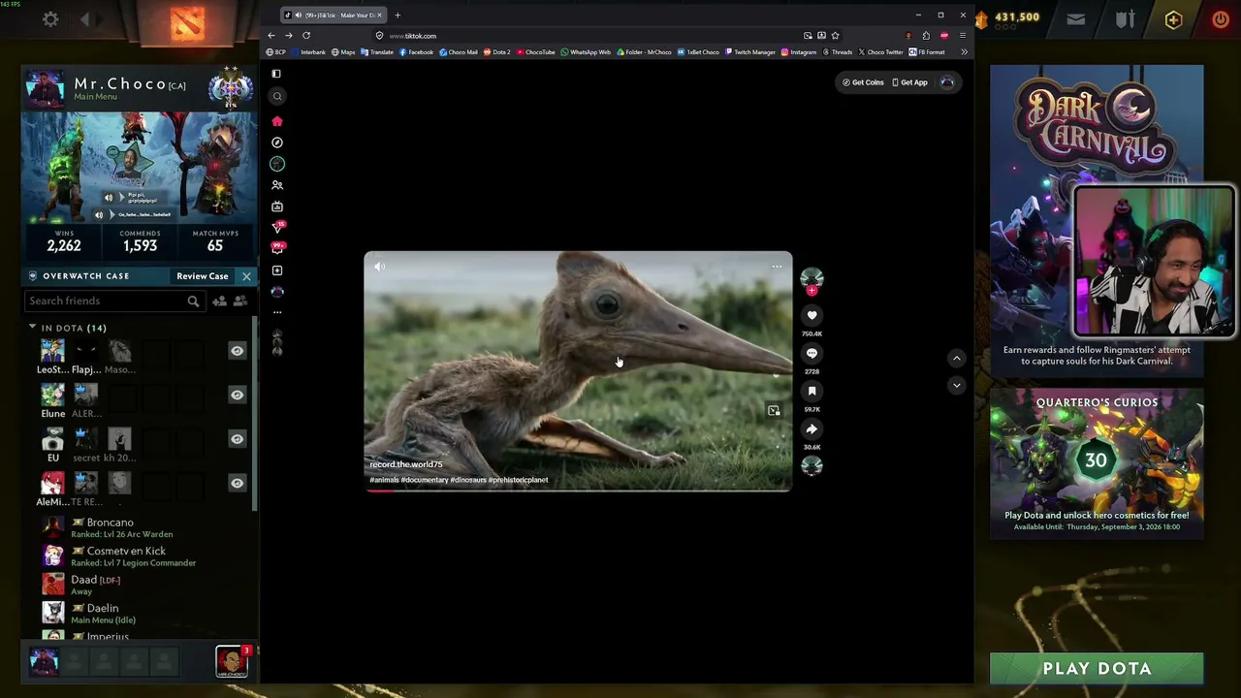Open the Instagram bookmark

799,52
